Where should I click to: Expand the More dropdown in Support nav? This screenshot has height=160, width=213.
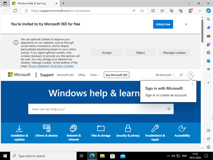95,75
